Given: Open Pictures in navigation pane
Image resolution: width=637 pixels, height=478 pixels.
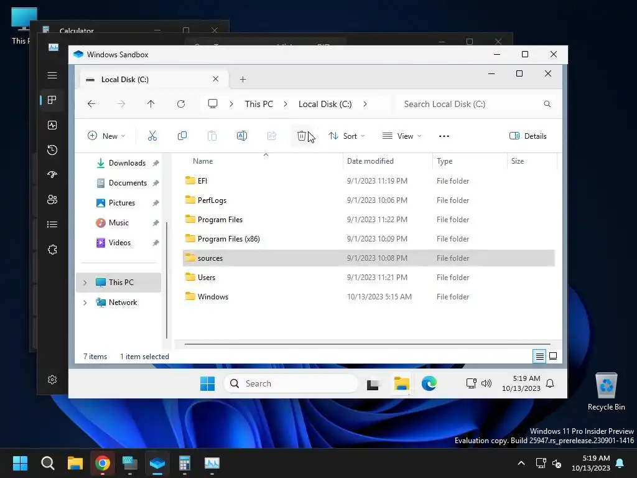Looking at the screenshot, I should pos(121,203).
